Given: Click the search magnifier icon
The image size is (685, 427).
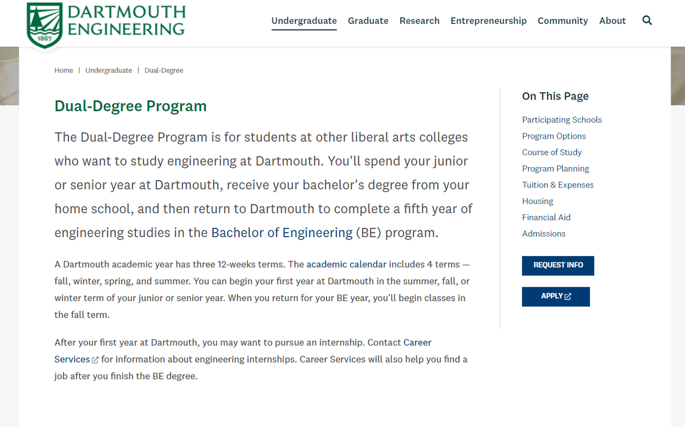Looking at the screenshot, I should click(647, 21).
